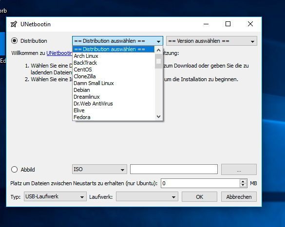The width and height of the screenshot is (285, 227).
Task: Select Damn Small Linux entry
Action: [x=114, y=83]
